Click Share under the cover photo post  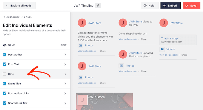coord(144,71)
